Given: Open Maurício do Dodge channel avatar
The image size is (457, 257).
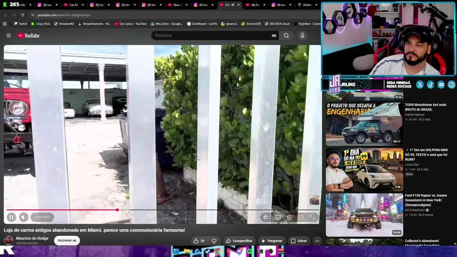Looking at the screenshot, I should [x=9, y=241].
